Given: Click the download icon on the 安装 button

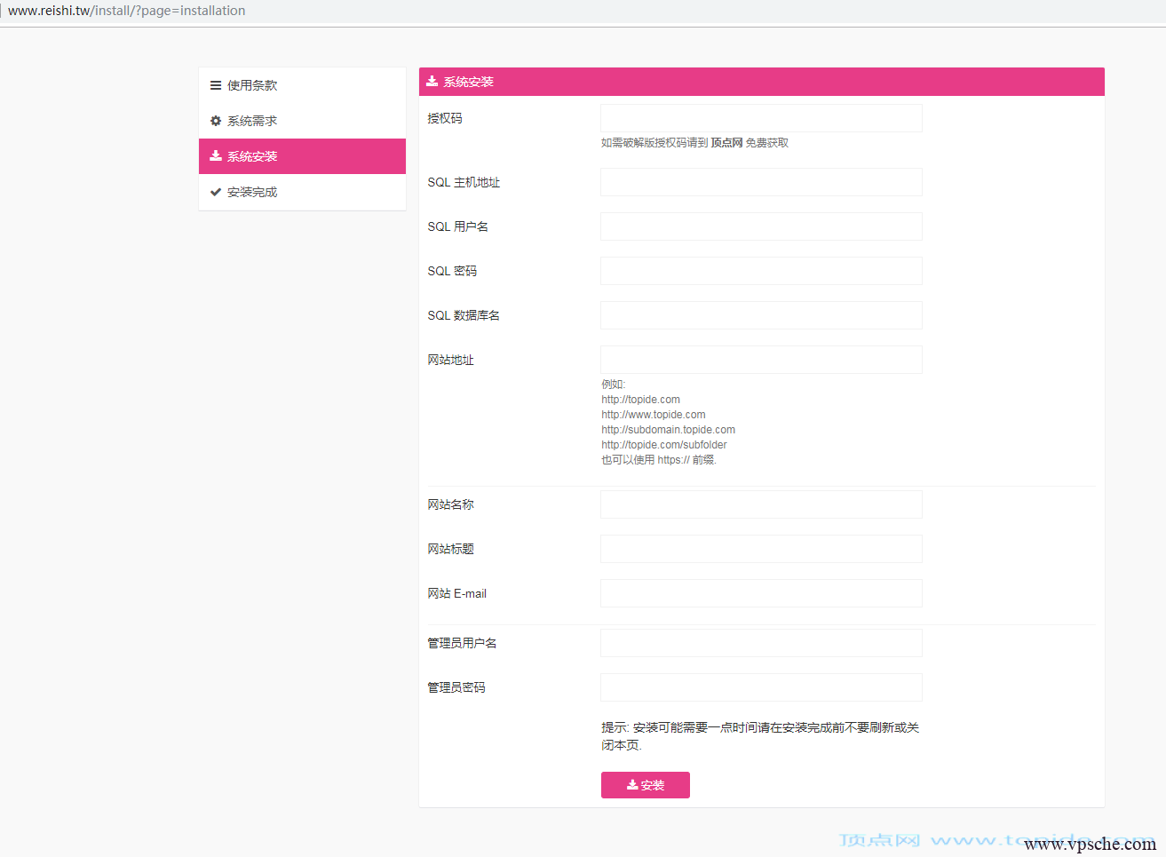Looking at the screenshot, I should pos(632,785).
